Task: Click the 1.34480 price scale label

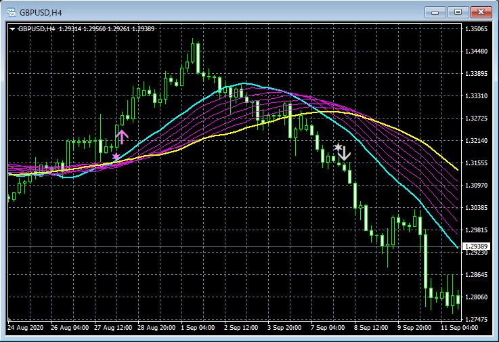Action: coord(476,51)
